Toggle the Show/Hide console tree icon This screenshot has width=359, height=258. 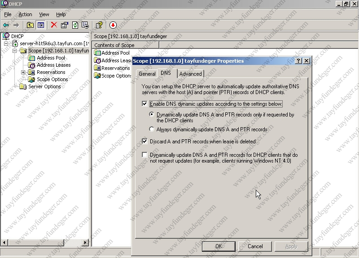[41, 25]
